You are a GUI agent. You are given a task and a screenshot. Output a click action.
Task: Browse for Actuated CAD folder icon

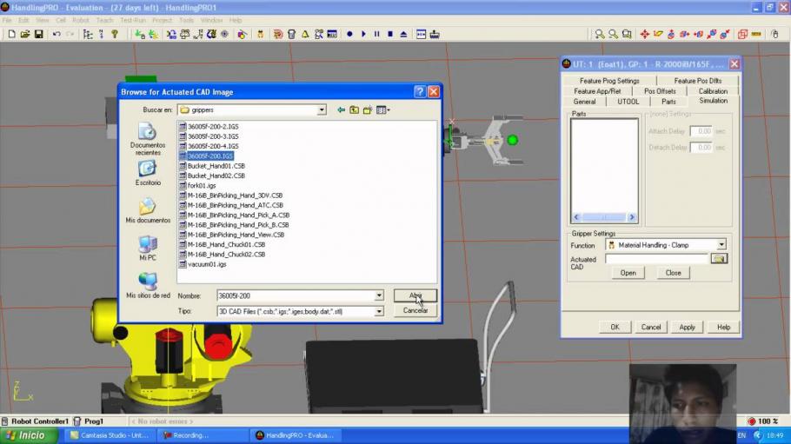(718, 259)
